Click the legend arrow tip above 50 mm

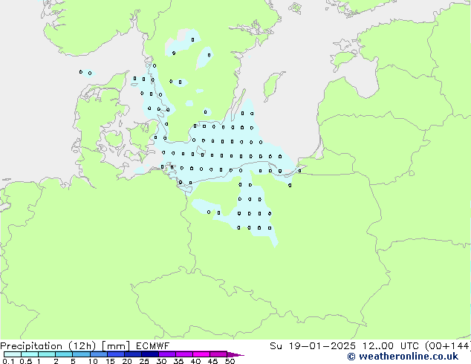pyautogui.click(x=235, y=354)
